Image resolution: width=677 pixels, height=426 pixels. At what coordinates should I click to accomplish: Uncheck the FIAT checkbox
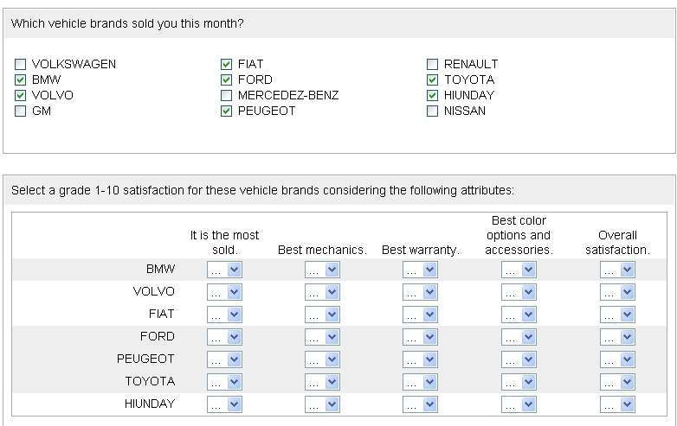tap(227, 64)
